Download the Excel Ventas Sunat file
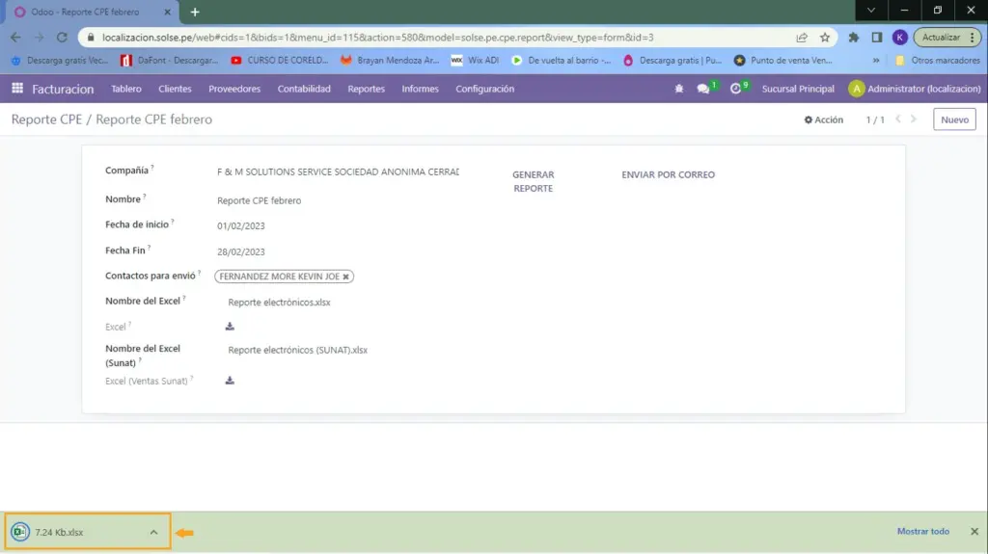Viewport: 988px width, 554px height. pyautogui.click(x=230, y=381)
